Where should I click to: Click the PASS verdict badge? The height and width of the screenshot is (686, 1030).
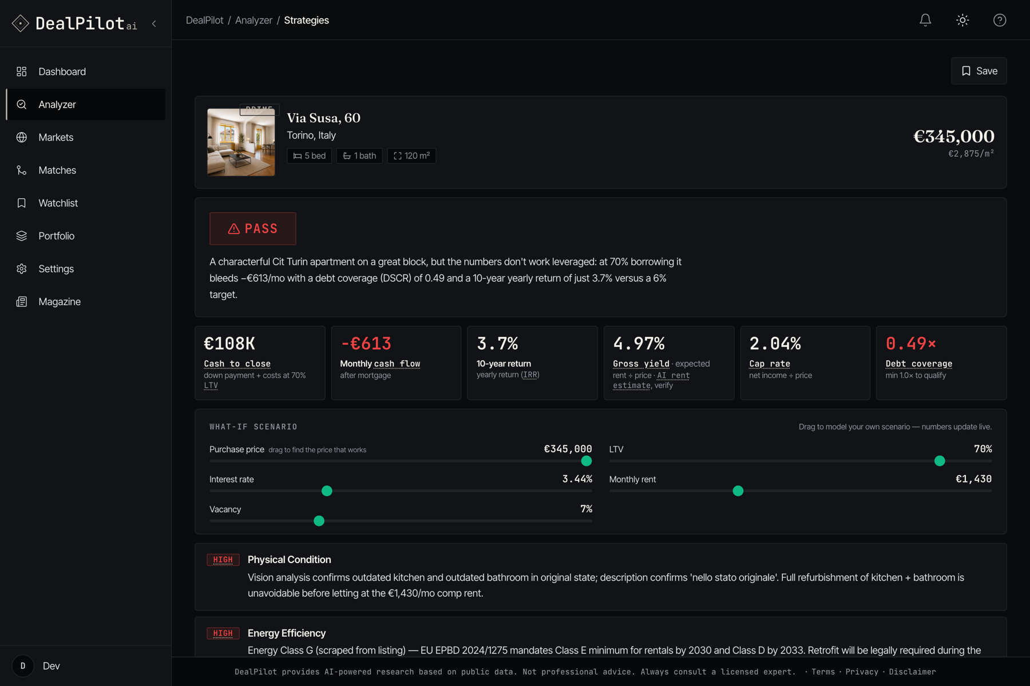(253, 229)
